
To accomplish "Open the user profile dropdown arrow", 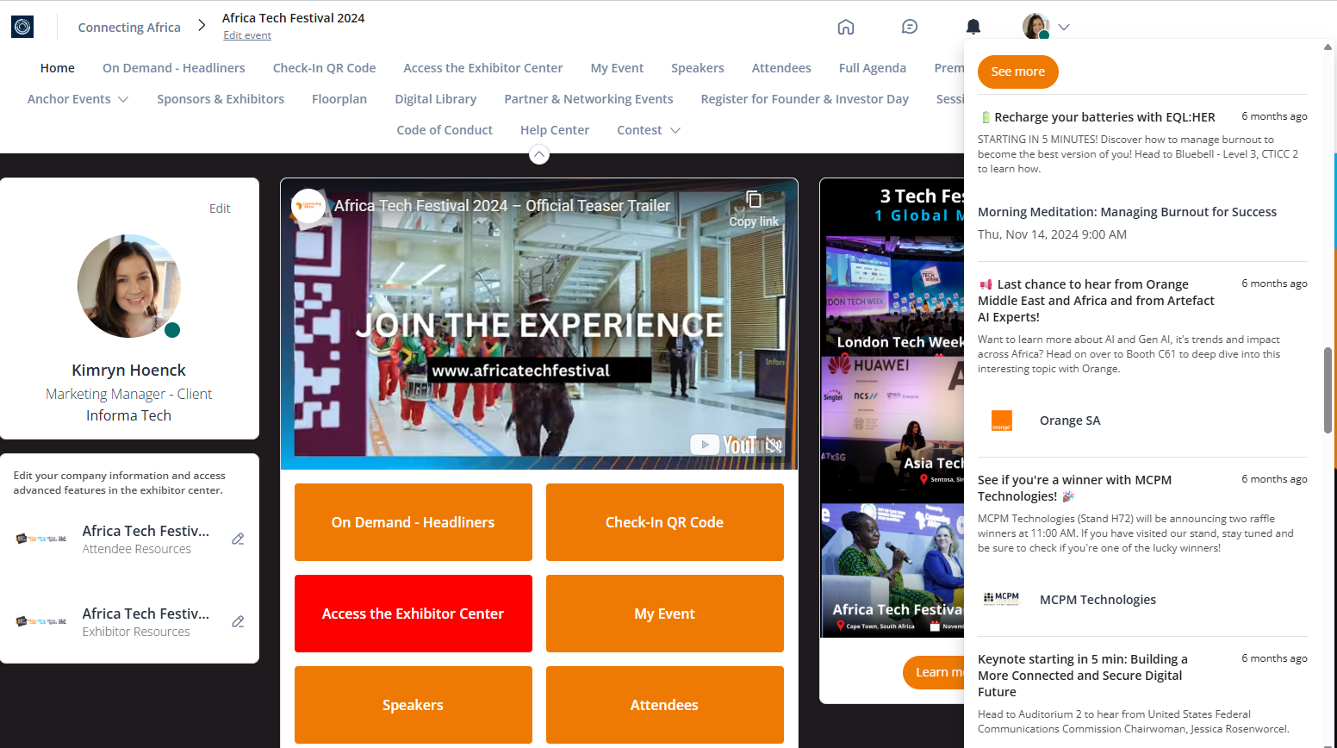I will [1064, 27].
